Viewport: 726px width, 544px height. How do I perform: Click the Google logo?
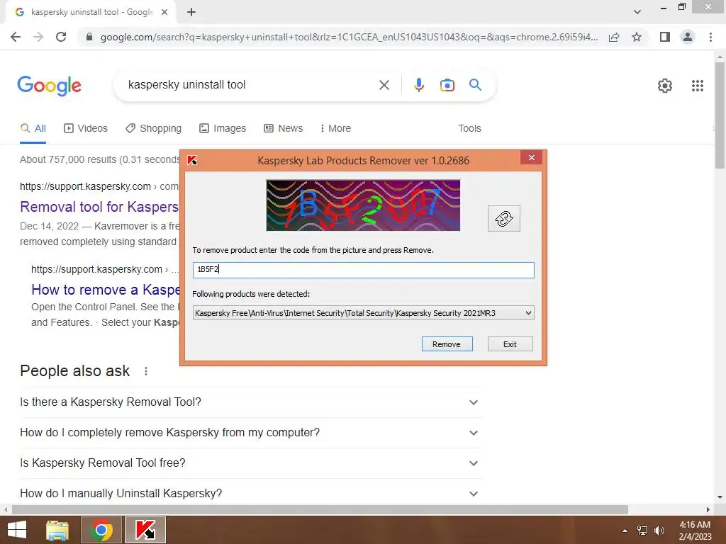click(49, 86)
